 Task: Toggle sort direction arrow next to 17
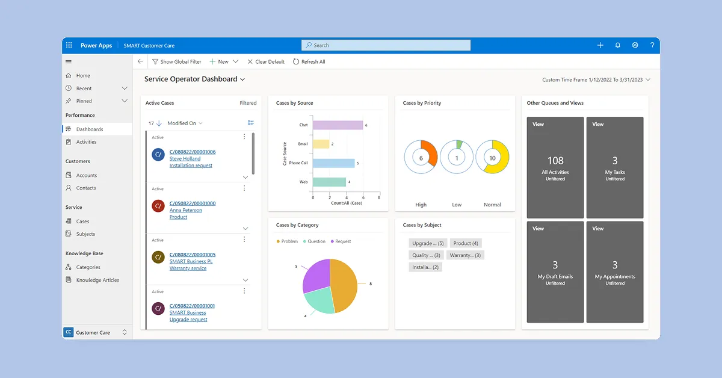[x=159, y=123]
